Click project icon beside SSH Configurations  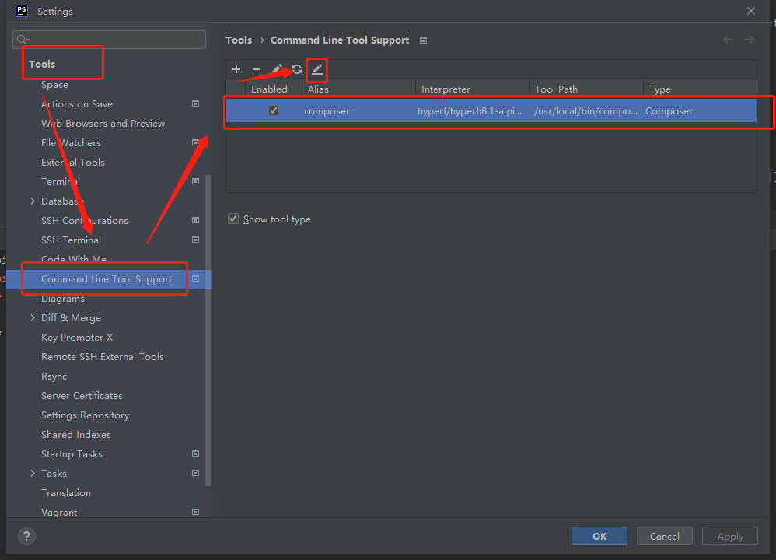[195, 220]
